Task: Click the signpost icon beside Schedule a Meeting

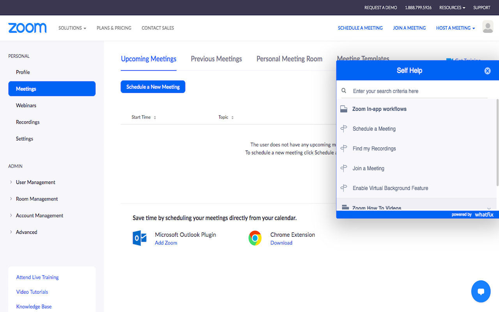Action: [x=343, y=128]
